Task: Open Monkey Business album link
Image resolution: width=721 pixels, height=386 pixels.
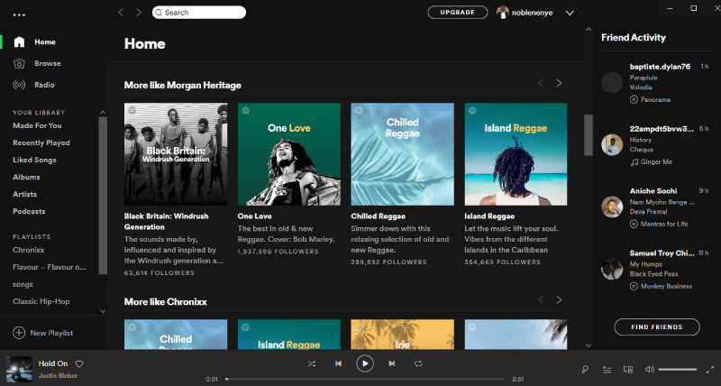Action: click(666, 286)
